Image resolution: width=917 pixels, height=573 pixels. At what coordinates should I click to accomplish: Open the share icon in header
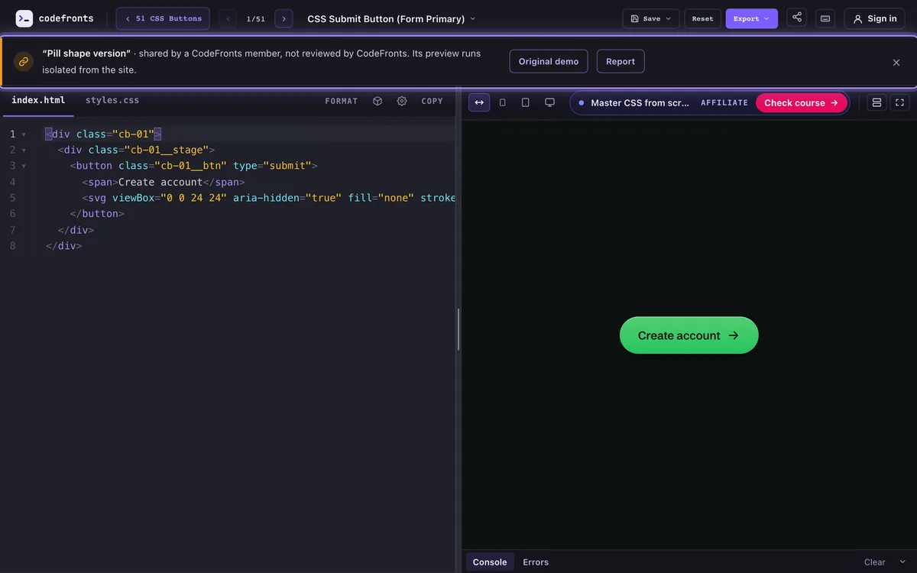(x=797, y=18)
